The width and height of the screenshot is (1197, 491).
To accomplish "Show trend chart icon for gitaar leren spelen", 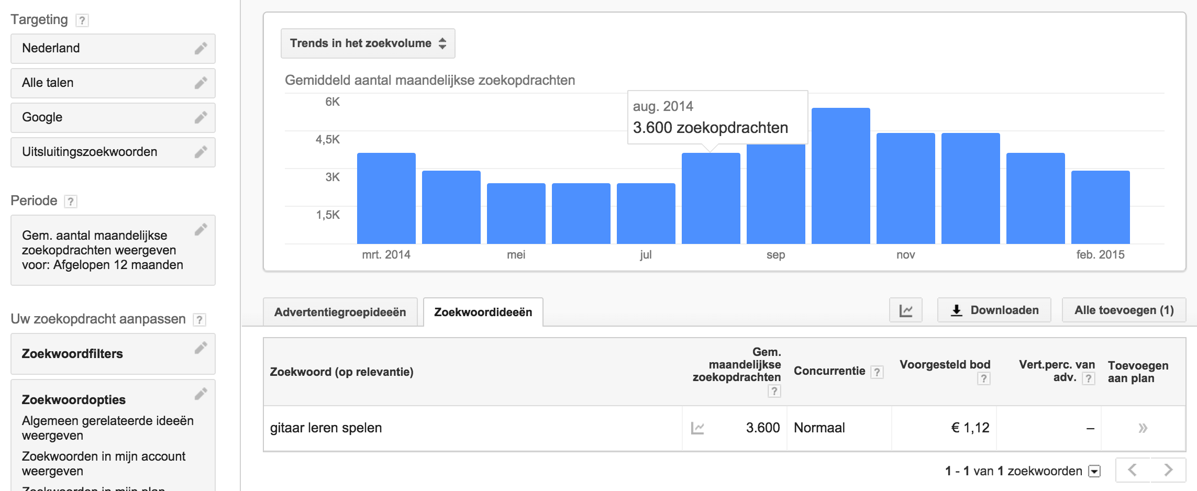I will pos(697,428).
